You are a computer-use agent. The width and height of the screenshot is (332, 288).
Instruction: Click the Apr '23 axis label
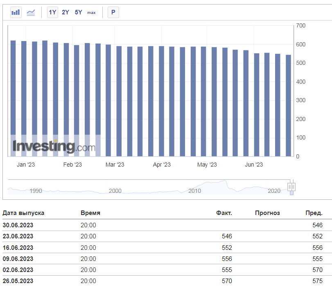pos(162,165)
